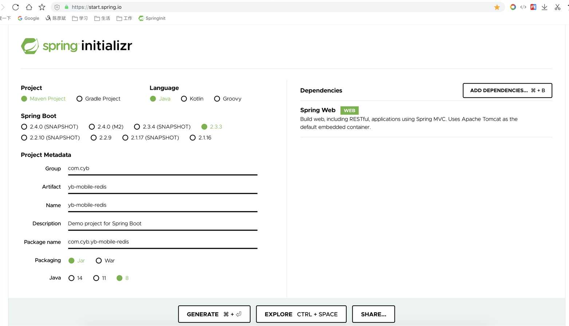Screen dimensions: 569x326
Task: Go to browser home page icon
Action: point(29,7)
